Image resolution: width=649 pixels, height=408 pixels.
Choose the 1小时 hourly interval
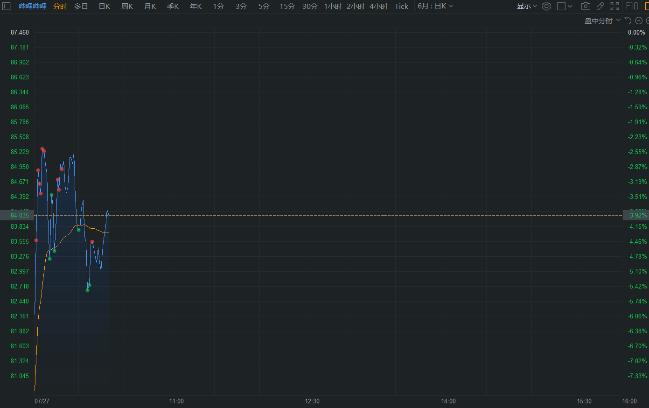pyautogui.click(x=333, y=6)
